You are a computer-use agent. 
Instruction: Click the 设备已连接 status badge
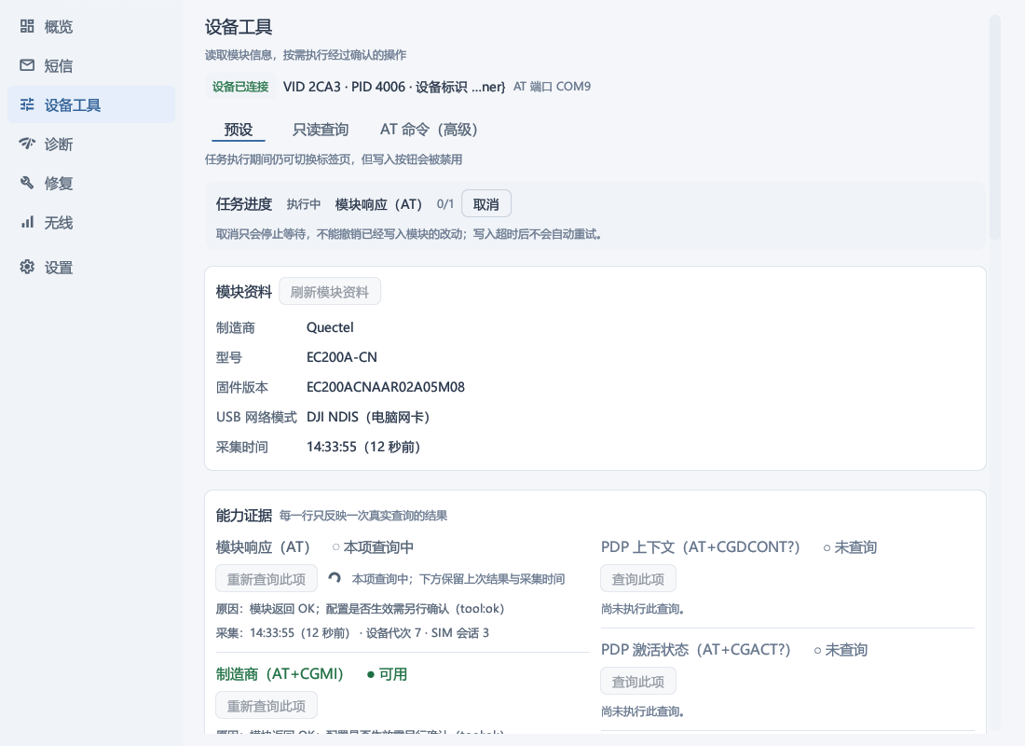[x=240, y=87]
